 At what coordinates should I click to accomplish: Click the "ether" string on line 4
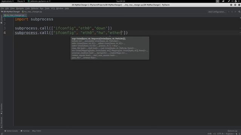(x=116, y=33)
